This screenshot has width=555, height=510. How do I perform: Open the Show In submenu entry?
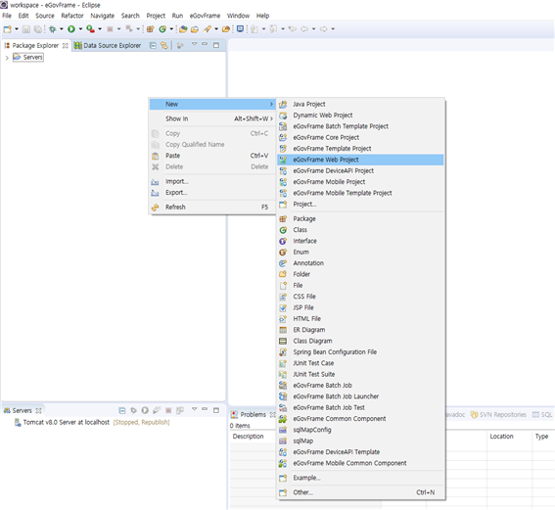(212, 118)
